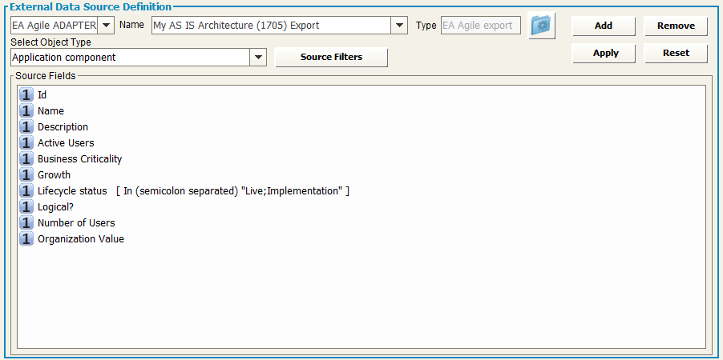Click the Remove button

pos(676,26)
